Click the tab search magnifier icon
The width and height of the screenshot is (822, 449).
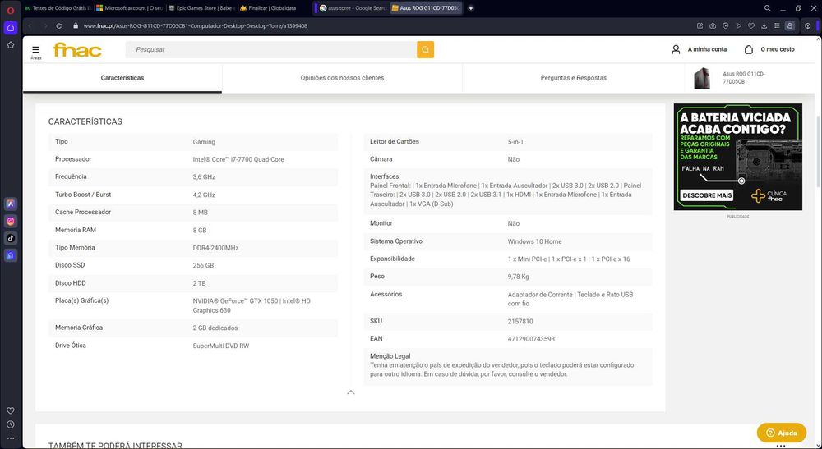click(768, 8)
